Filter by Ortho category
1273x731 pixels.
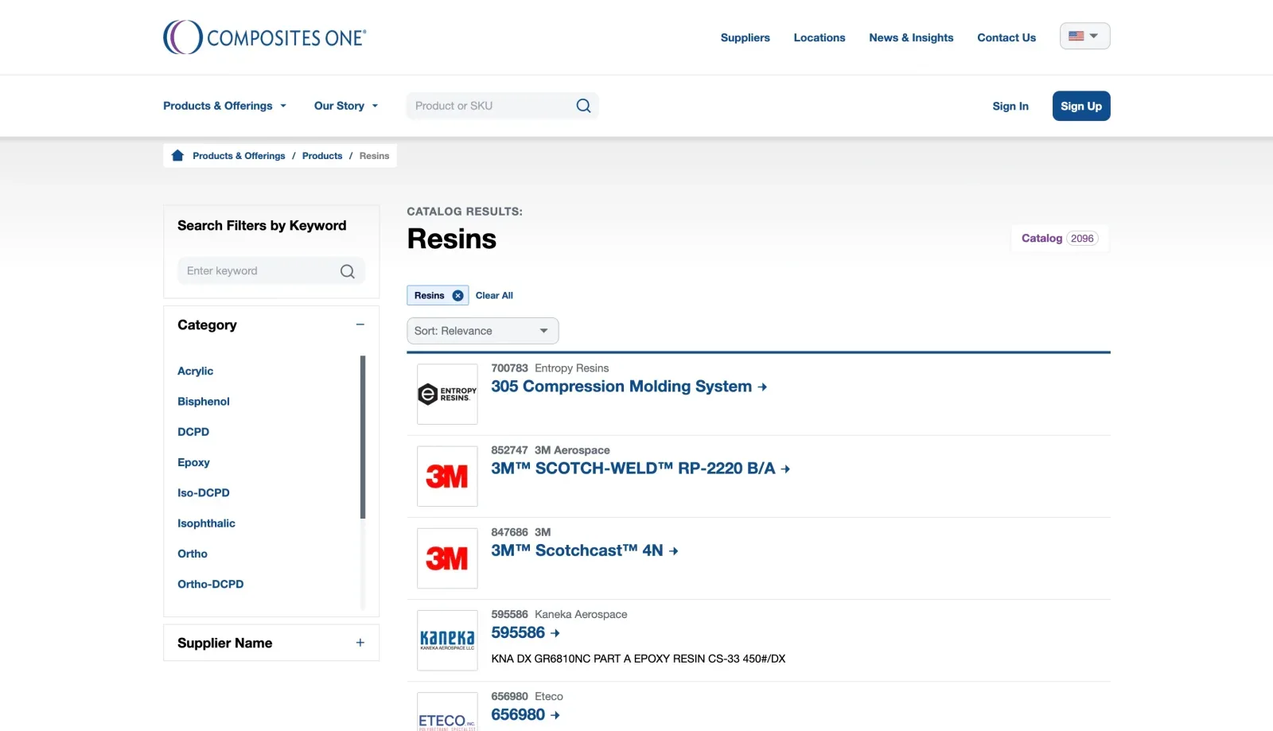tap(192, 553)
